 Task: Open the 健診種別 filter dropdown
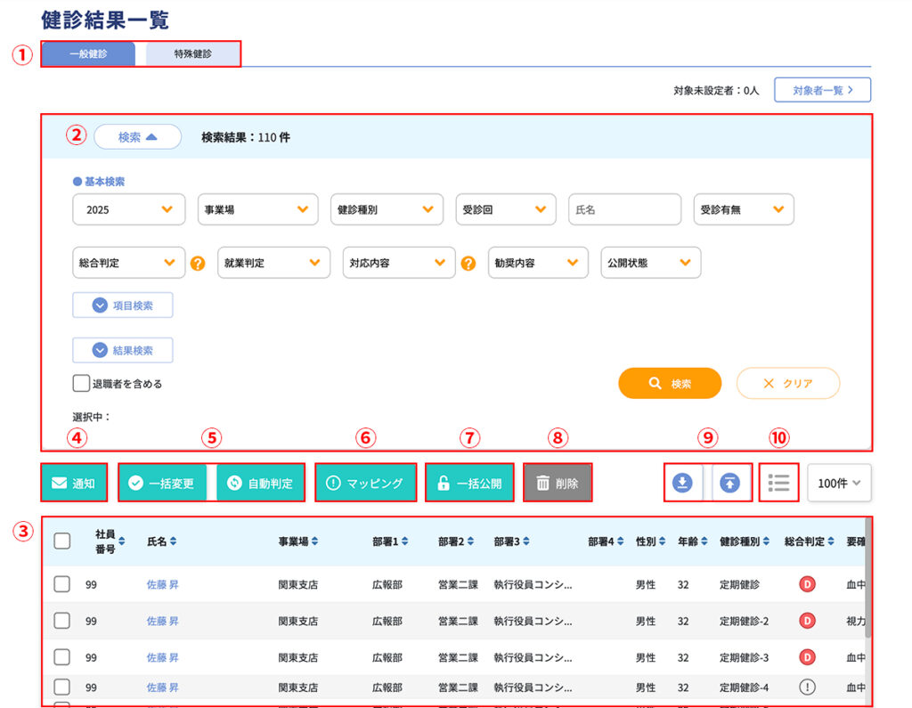[x=387, y=210]
